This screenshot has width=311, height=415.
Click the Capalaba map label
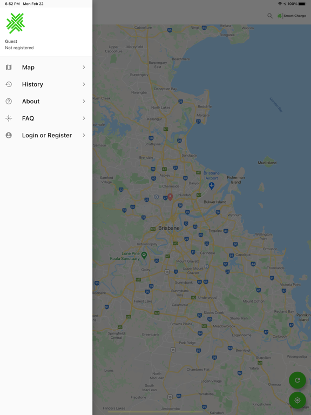tap(243, 255)
